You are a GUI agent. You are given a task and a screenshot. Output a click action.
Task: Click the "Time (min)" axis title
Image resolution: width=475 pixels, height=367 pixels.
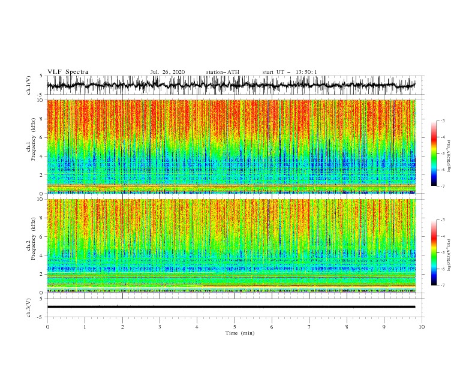click(x=240, y=333)
